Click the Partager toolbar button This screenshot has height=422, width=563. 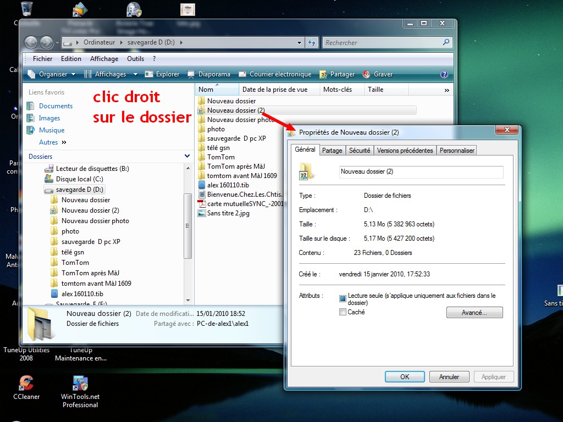tap(337, 74)
